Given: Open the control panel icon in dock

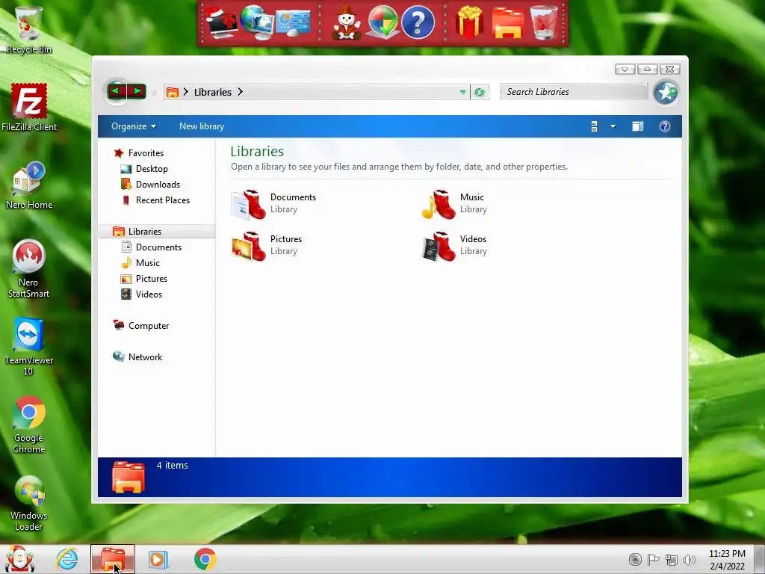Looking at the screenshot, I should pos(293,23).
